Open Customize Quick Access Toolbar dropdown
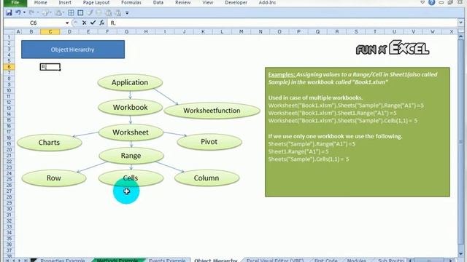Image resolution: width=467 pixels, height=262 pixels. pyautogui.click(x=127, y=13)
